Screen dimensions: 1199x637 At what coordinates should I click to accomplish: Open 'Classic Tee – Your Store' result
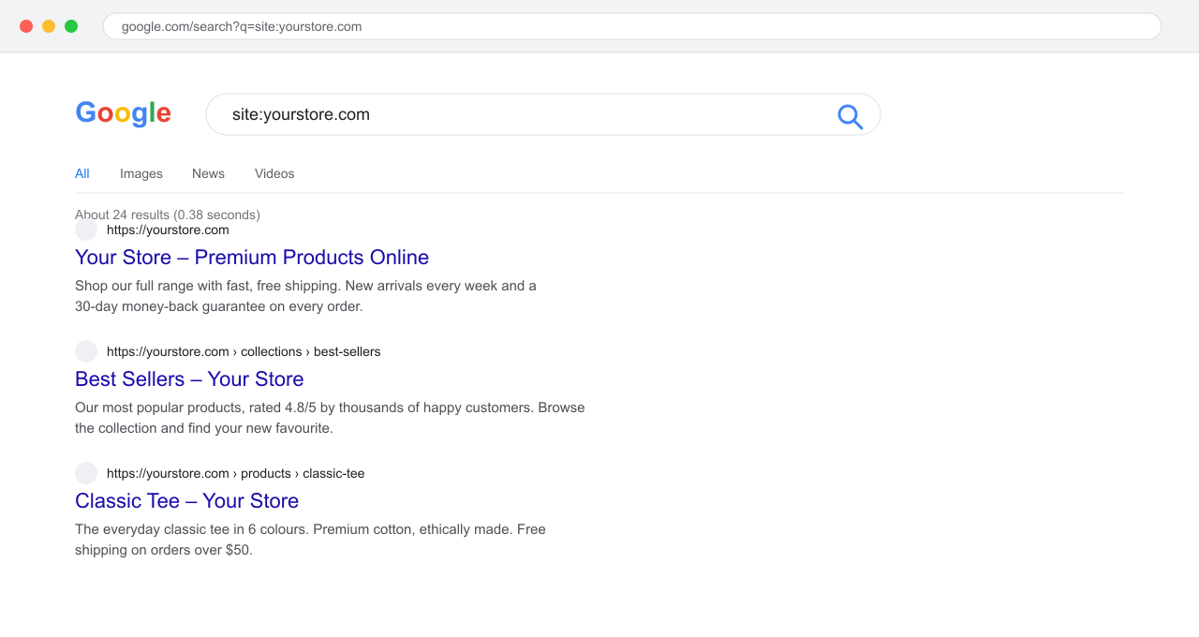coord(187,500)
